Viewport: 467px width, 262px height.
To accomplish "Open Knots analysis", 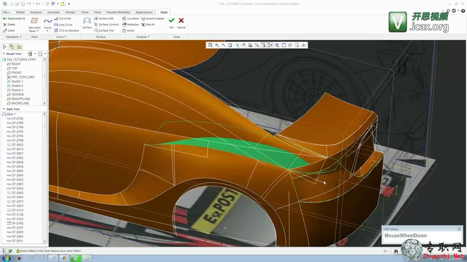I will pos(128,31).
